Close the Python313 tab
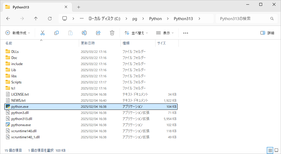The width and height of the screenshot is (281, 154). click(x=66, y=7)
